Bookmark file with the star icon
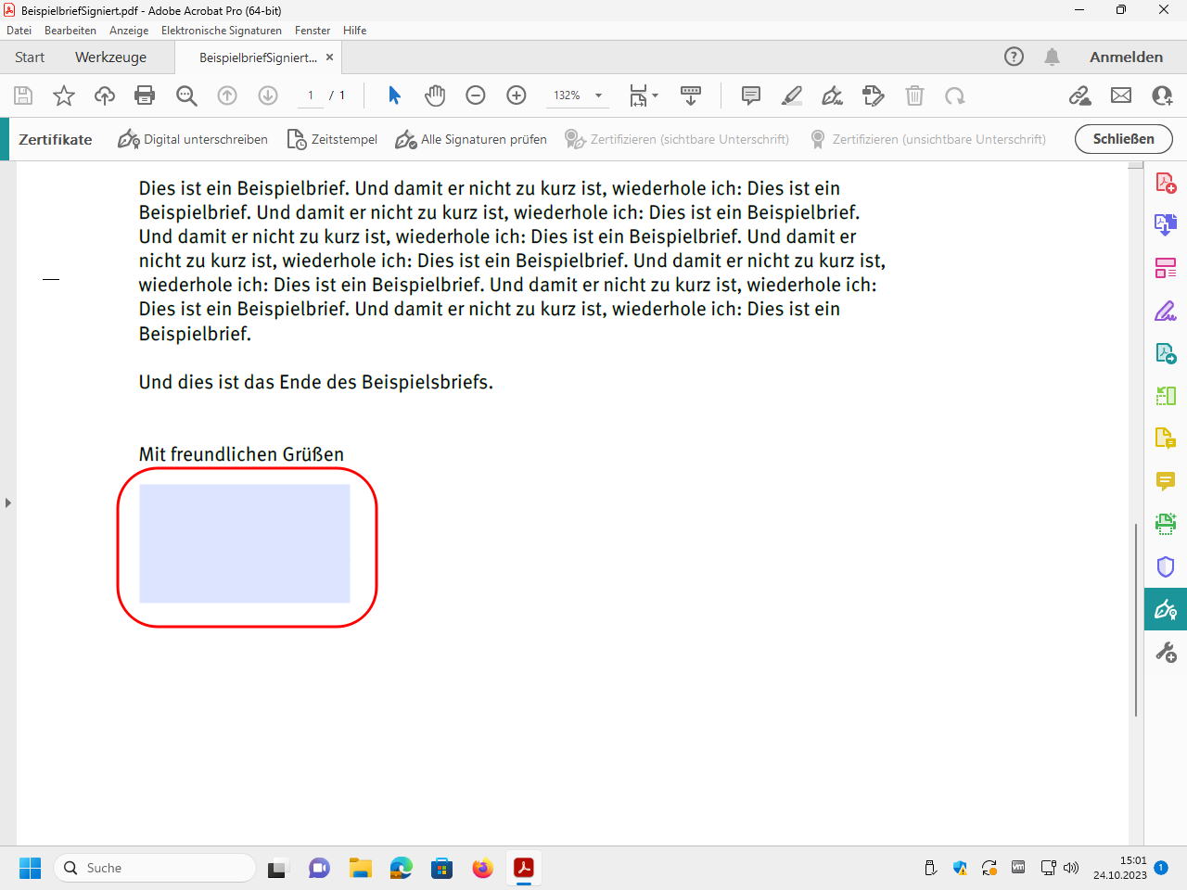Image resolution: width=1187 pixels, height=890 pixels. (x=64, y=95)
